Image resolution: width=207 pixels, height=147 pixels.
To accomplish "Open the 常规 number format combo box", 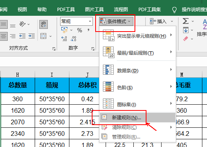I will tap(76, 21).
